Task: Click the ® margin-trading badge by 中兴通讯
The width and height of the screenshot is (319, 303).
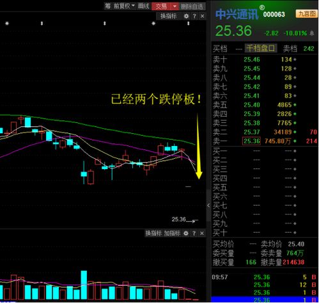Action: tap(262, 8)
